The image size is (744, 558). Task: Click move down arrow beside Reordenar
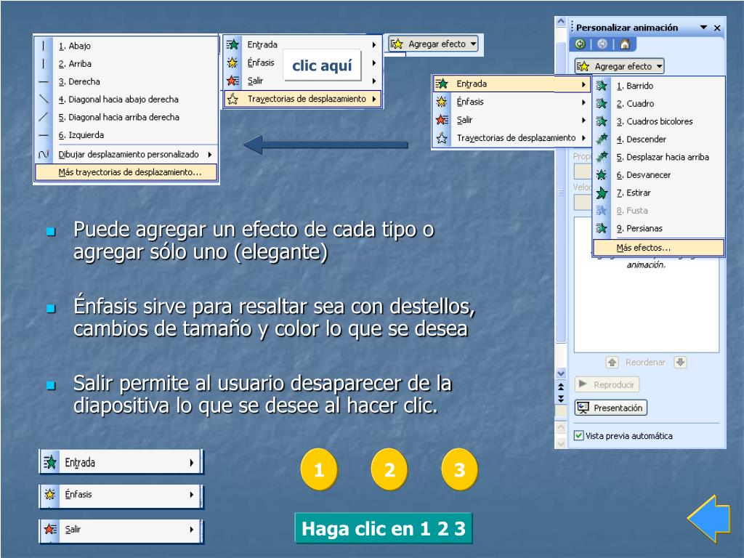(680, 363)
